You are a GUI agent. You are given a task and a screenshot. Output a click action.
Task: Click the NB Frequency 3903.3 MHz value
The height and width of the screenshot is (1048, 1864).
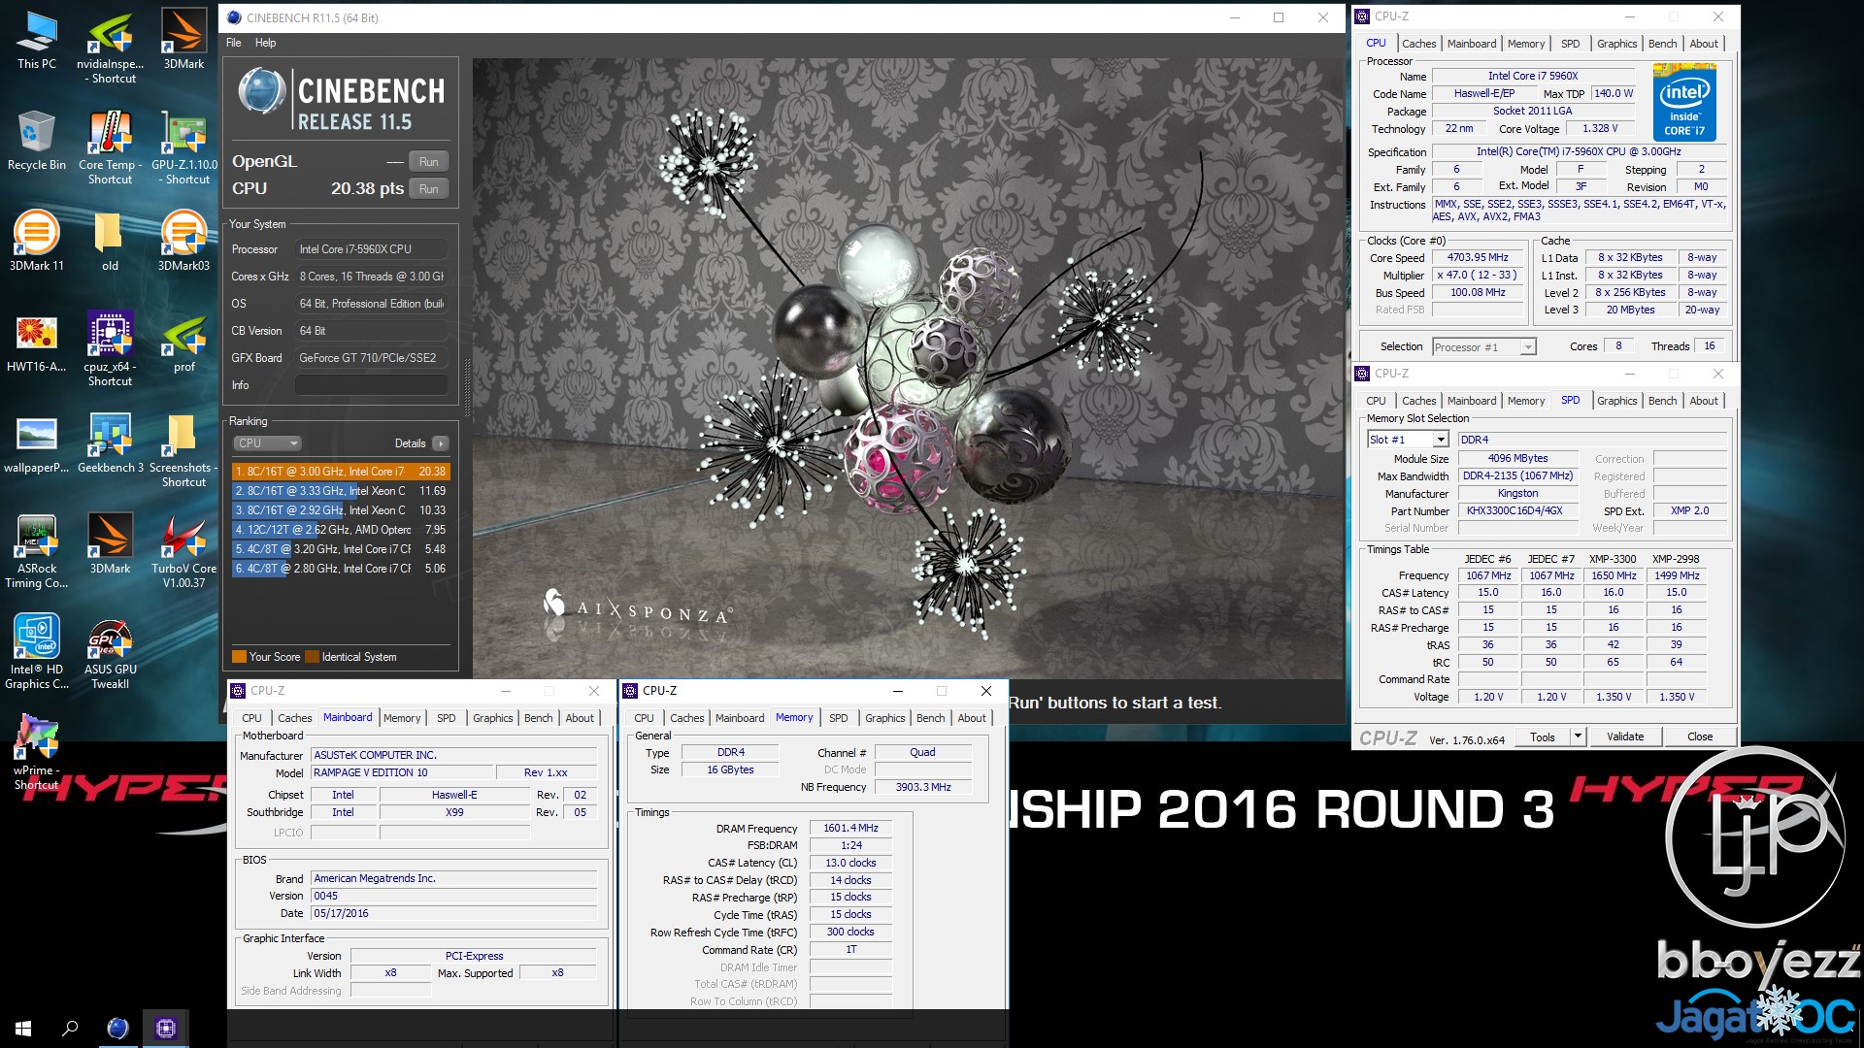click(x=922, y=787)
